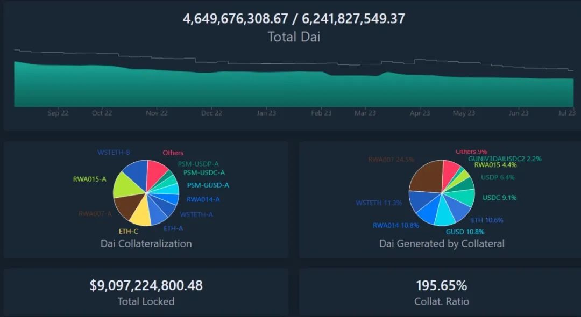Click the Total Dai value 4,649,676,308.67 / 6,241,827,549.37
The image size is (581, 317).
(294, 19)
